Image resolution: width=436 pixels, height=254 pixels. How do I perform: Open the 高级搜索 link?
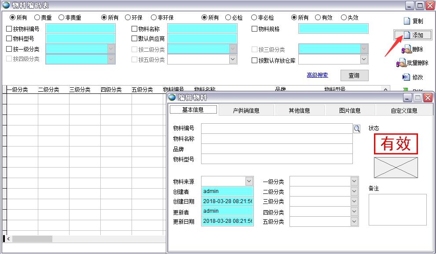[x=317, y=75]
